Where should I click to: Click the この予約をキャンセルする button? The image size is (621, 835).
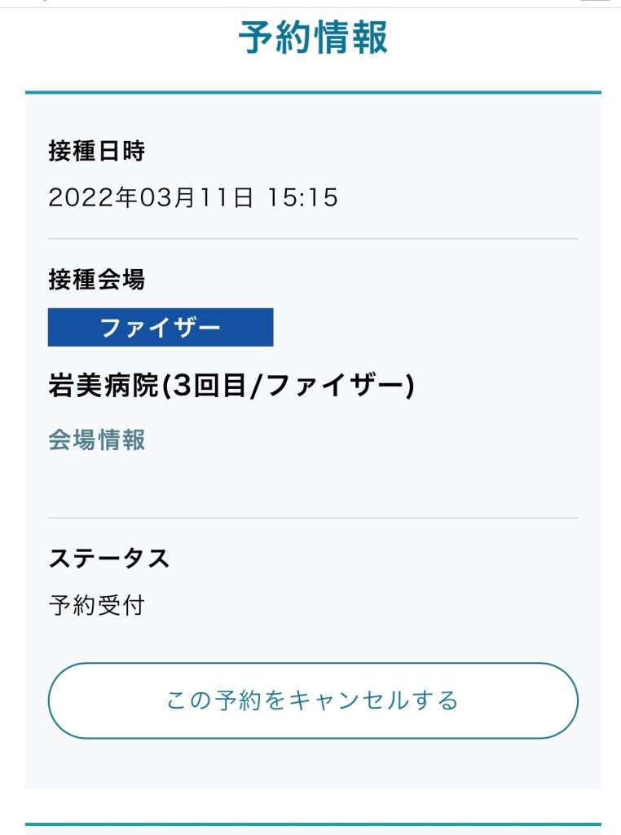tap(313, 700)
